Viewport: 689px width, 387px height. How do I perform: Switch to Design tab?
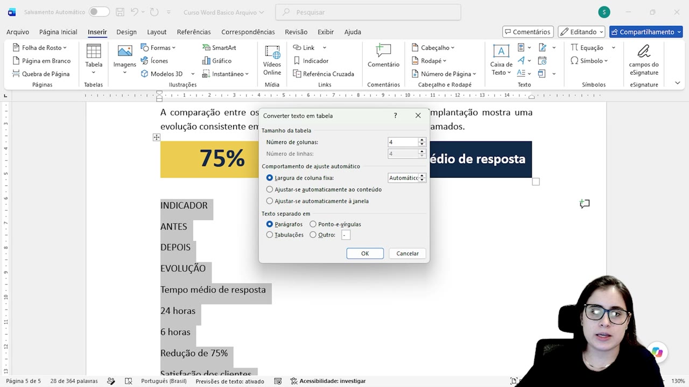coord(126,32)
